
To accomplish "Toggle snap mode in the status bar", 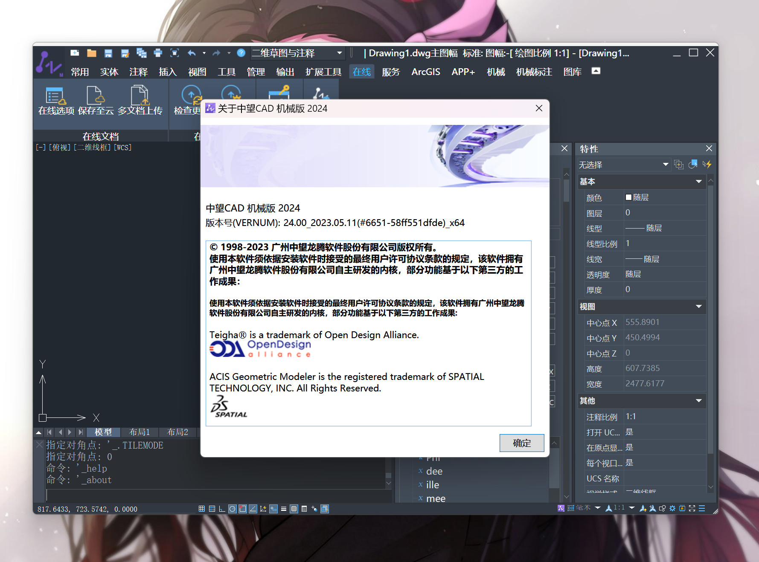I will (x=201, y=509).
